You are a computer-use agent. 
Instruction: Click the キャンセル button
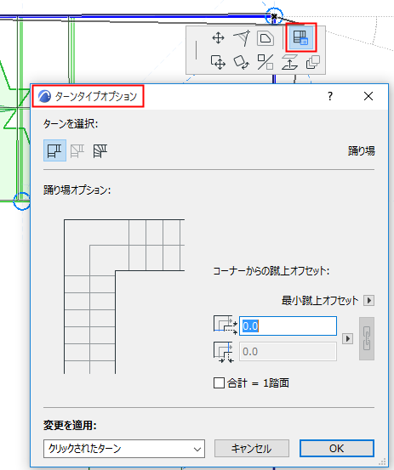click(x=252, y=449)
